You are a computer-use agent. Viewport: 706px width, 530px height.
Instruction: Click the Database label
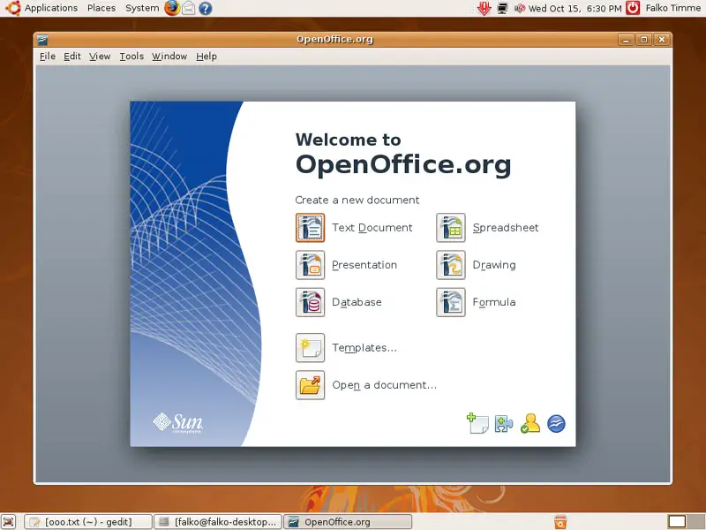[357, 302]
